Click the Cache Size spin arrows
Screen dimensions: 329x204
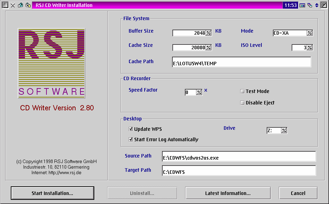point(209,48)
